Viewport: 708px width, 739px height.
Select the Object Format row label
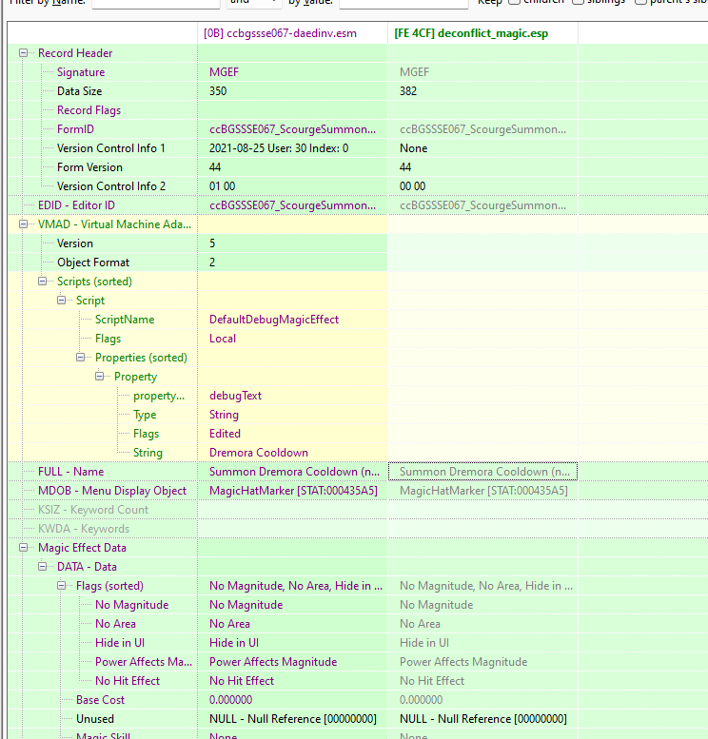(93, 263)
